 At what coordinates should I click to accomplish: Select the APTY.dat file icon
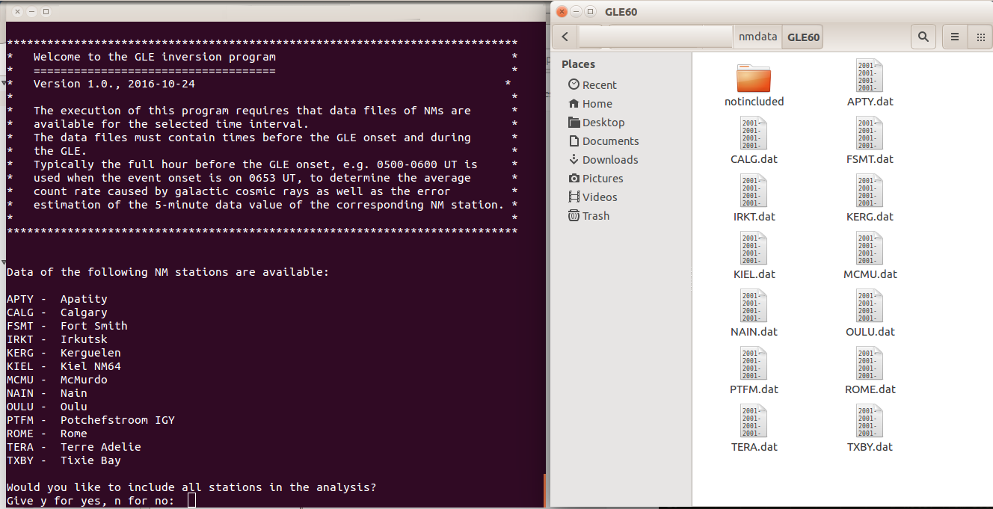pos(870,75)
